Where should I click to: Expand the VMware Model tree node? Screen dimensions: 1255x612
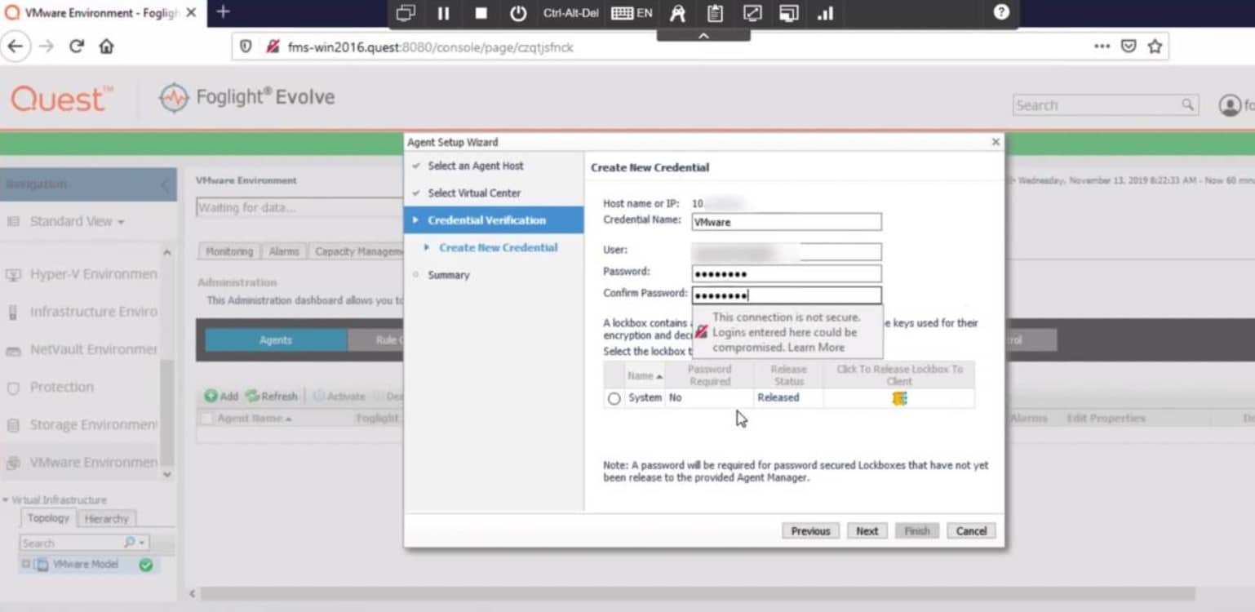(26, 564)
